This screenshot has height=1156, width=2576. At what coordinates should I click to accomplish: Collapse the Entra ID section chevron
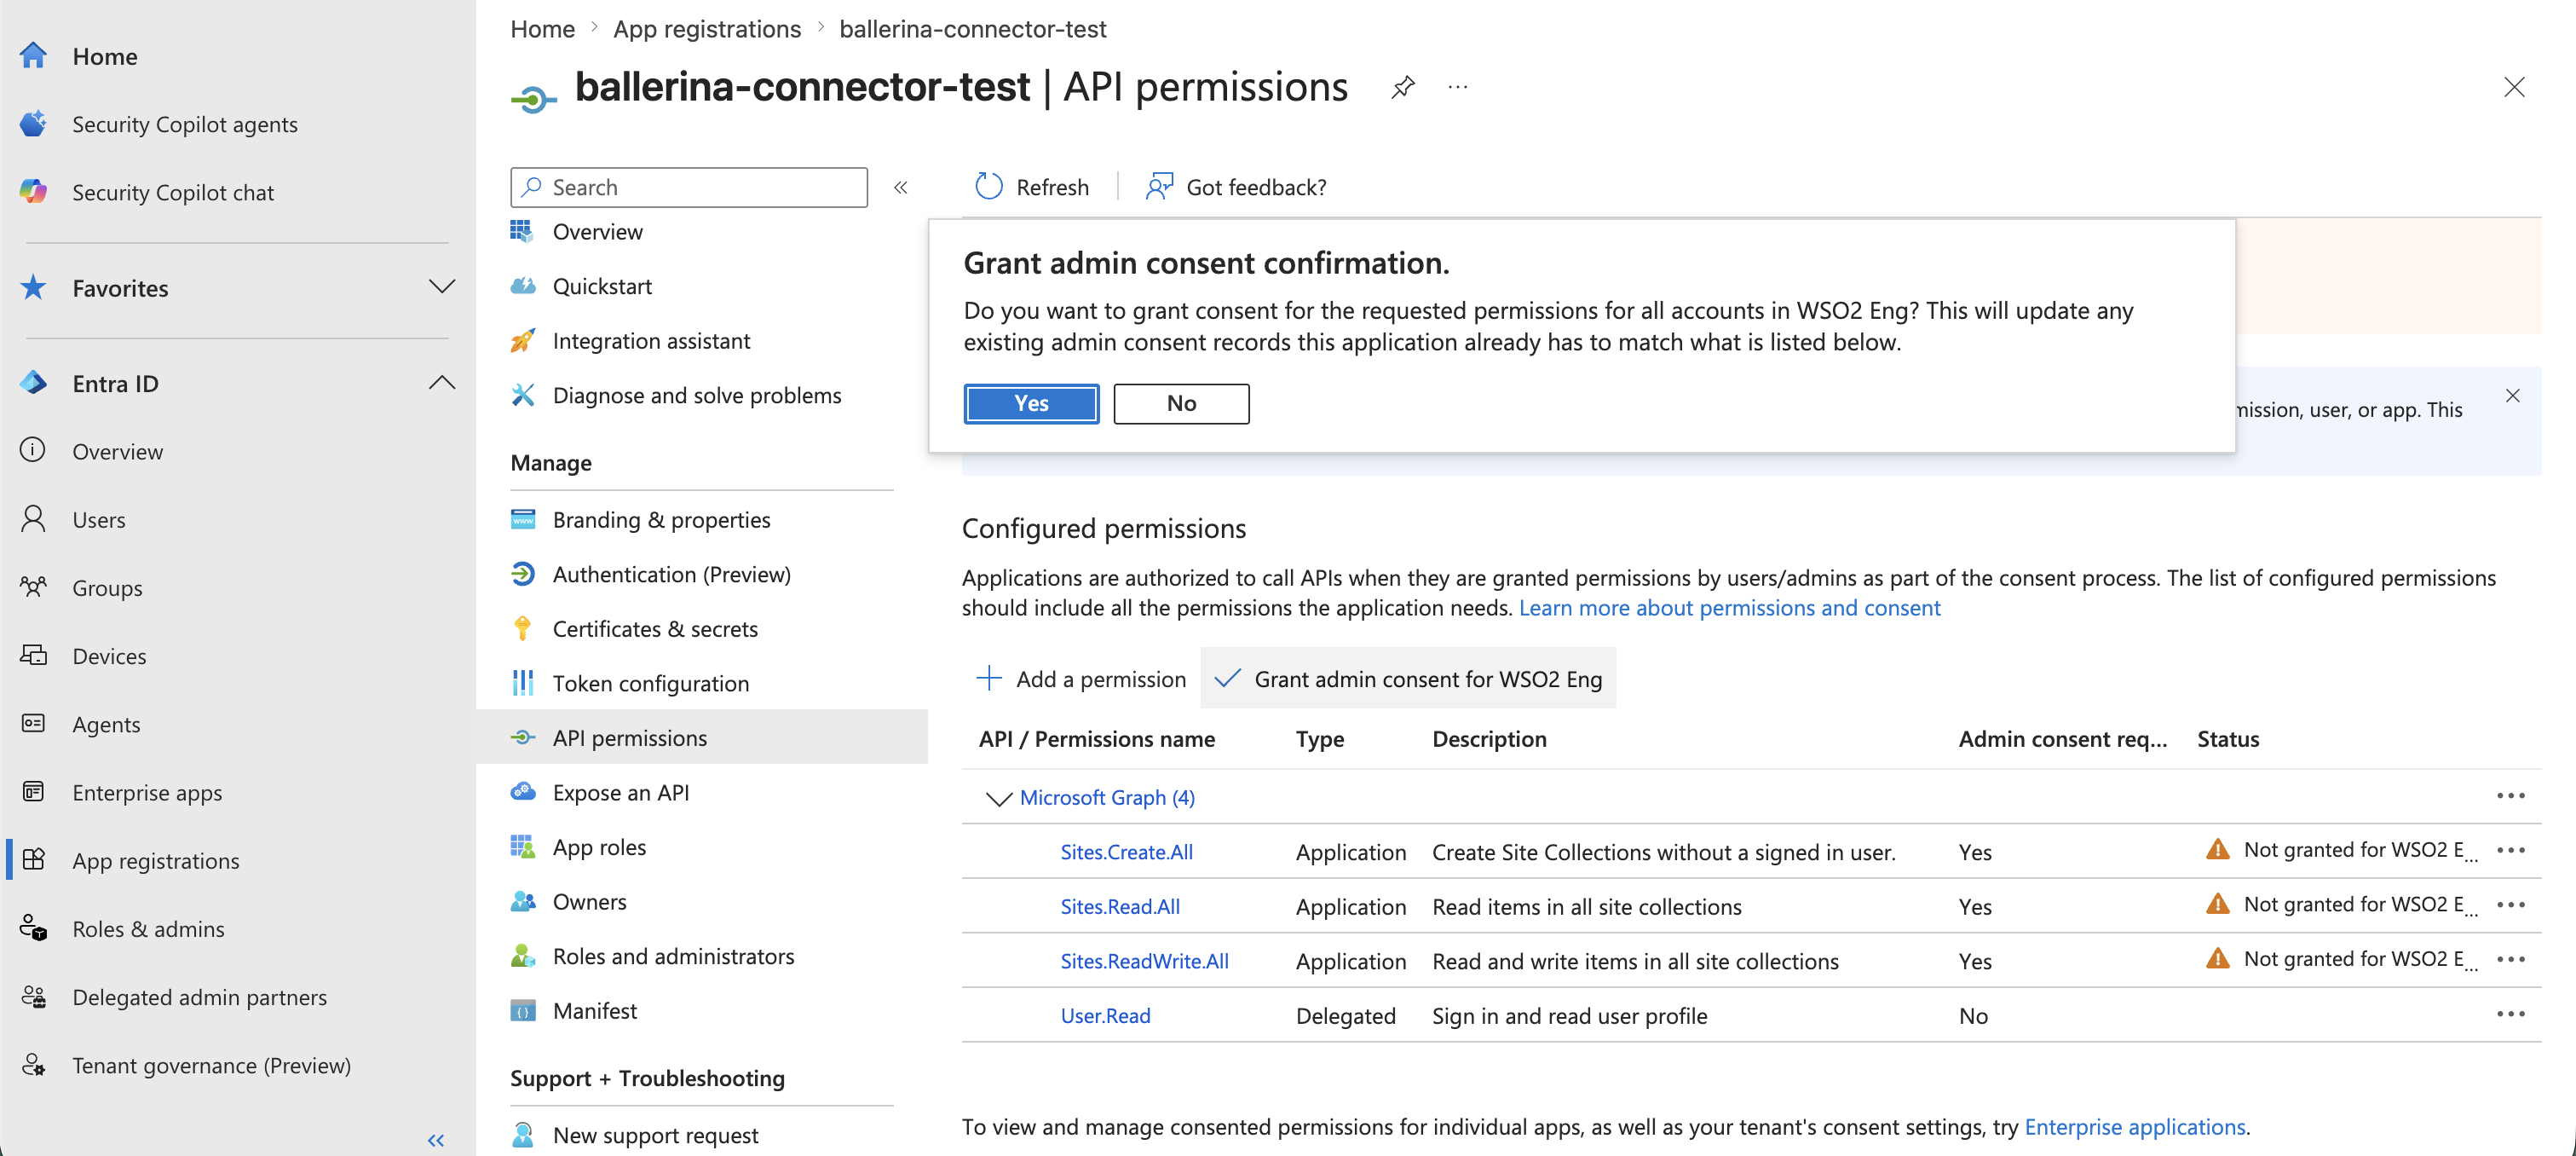click(x=442, y=382)
